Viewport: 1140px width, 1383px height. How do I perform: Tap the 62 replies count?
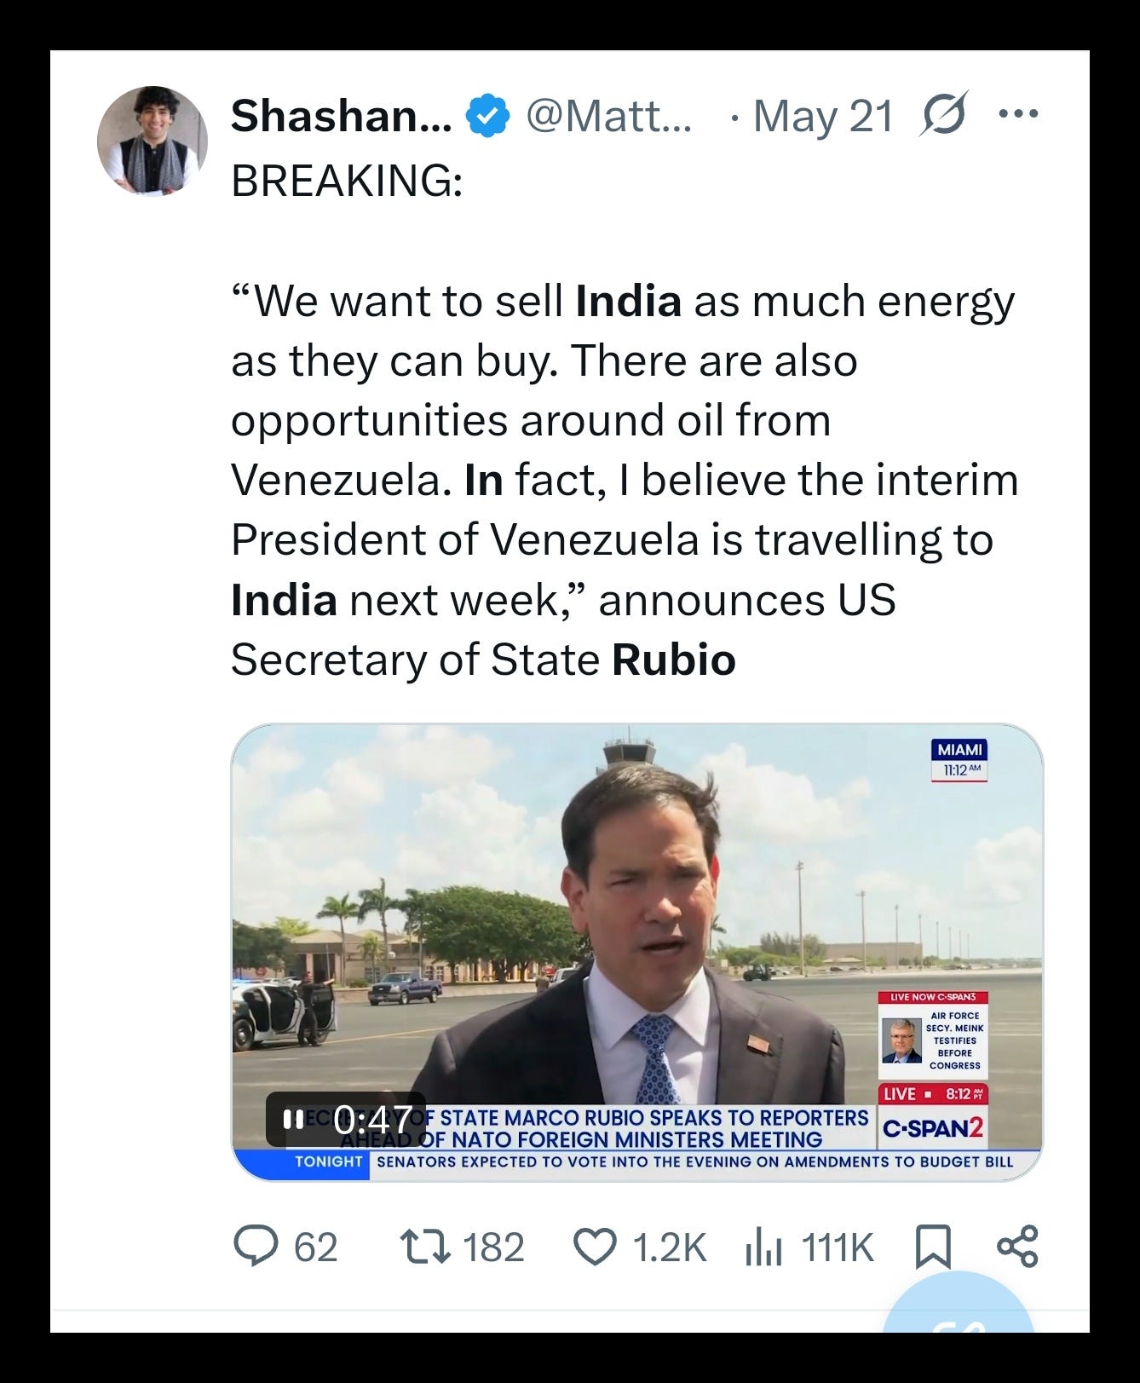pos(316,1248)
